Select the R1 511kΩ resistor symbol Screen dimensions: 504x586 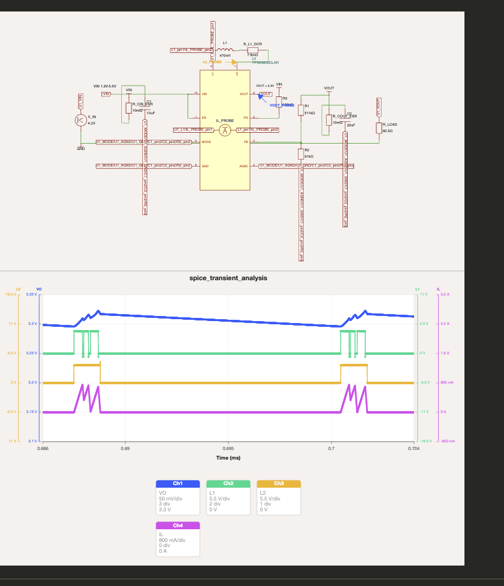coord(300,110)
